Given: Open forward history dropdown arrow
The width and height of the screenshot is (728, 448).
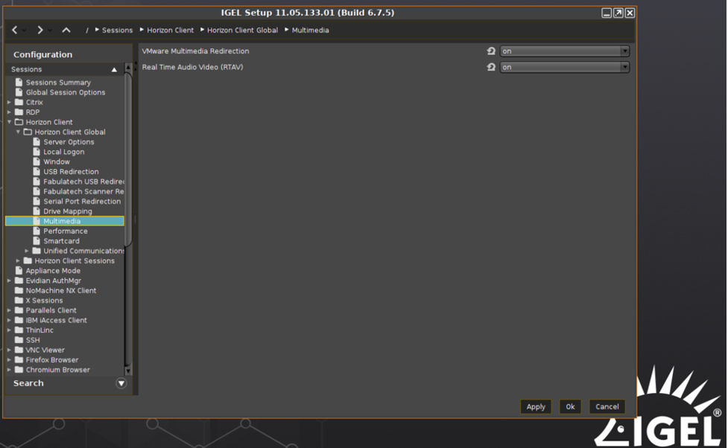Looking at the screenshot, I should [x=50, y=31].
